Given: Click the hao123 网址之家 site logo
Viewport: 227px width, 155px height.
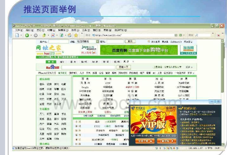Looking at the screenshot, I should pyautogui.click(x=49, y=50).
